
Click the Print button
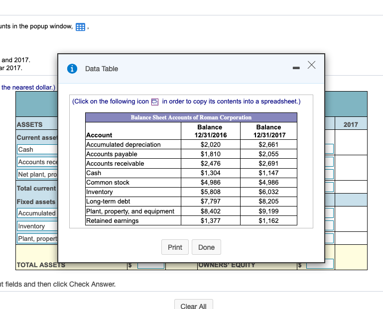click(x=175, y=247)
